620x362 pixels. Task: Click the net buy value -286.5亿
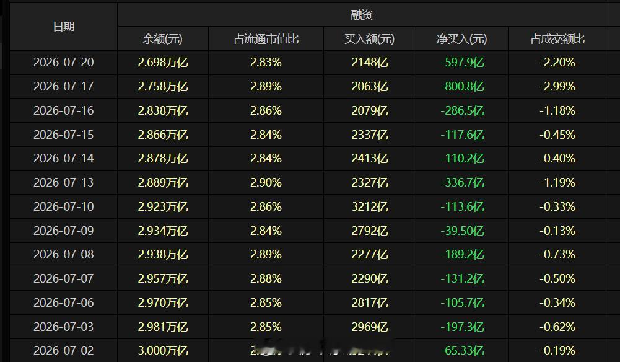tap(462, 110)
